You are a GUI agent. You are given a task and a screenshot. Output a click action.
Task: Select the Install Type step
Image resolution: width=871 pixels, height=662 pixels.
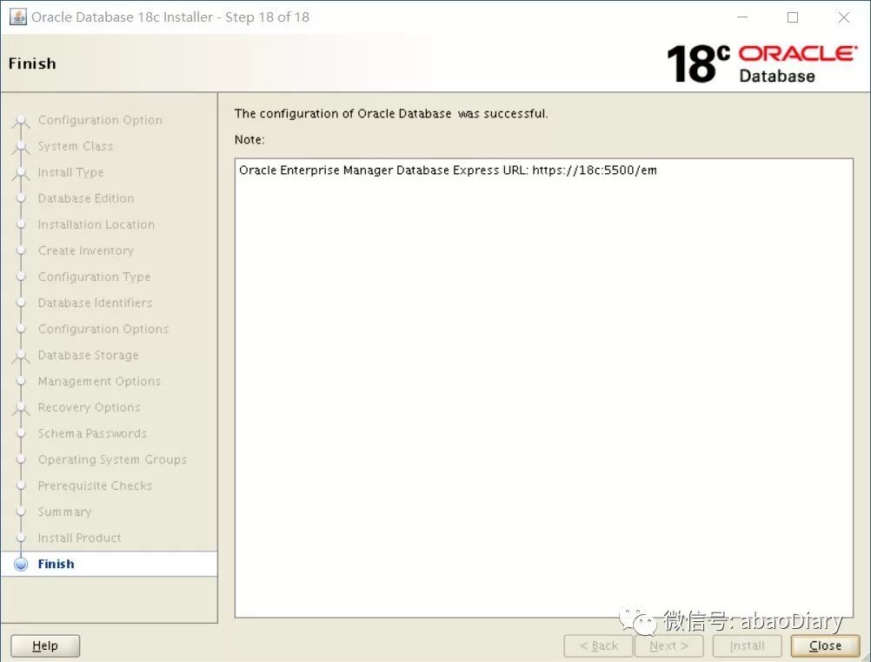(x=70, y=171)
